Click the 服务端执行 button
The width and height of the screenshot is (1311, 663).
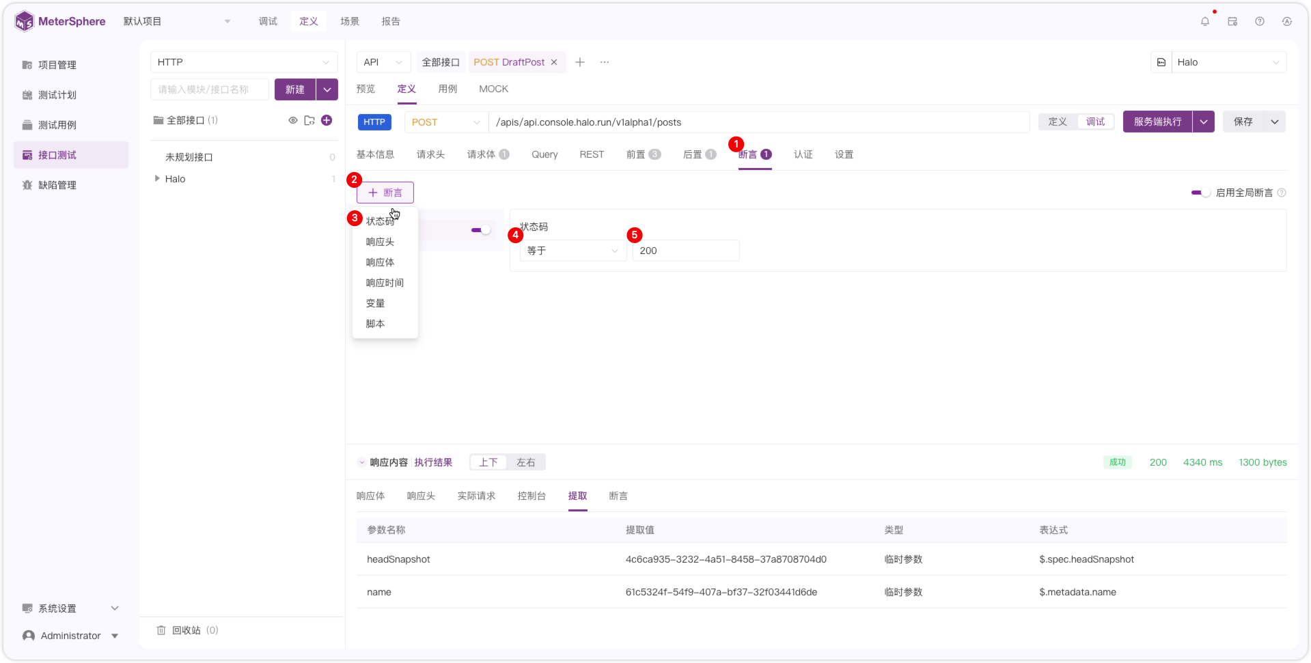pyautogui.click(x=1157, y=122)
